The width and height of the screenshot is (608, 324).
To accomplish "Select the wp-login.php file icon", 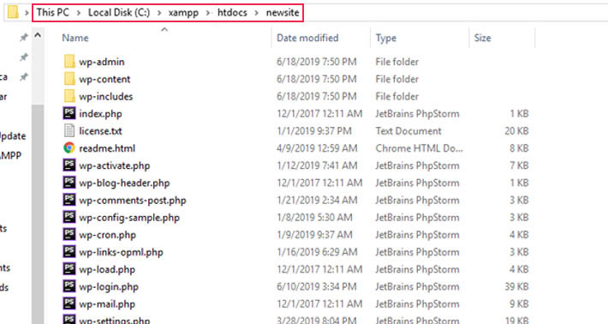I will [69, 286].
